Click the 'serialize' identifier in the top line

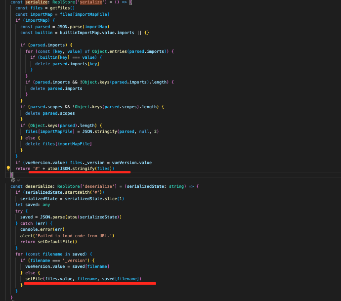[x=36, y=2]
